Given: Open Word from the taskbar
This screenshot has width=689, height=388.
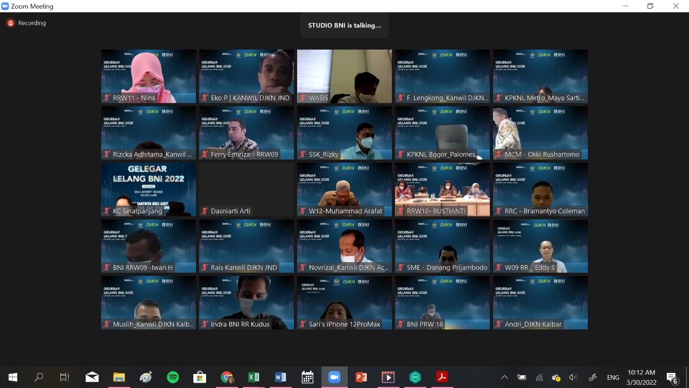Looking at the screenshot, I should coord(280,377).
